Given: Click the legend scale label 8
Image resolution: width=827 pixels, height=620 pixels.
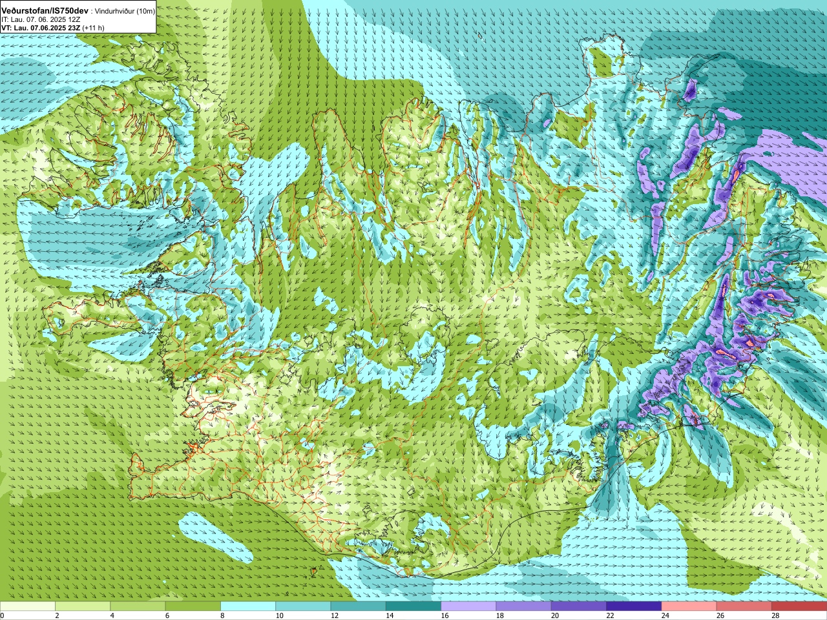Looking at the screenshot, I should pyautogui.click(x=222, y=615).
